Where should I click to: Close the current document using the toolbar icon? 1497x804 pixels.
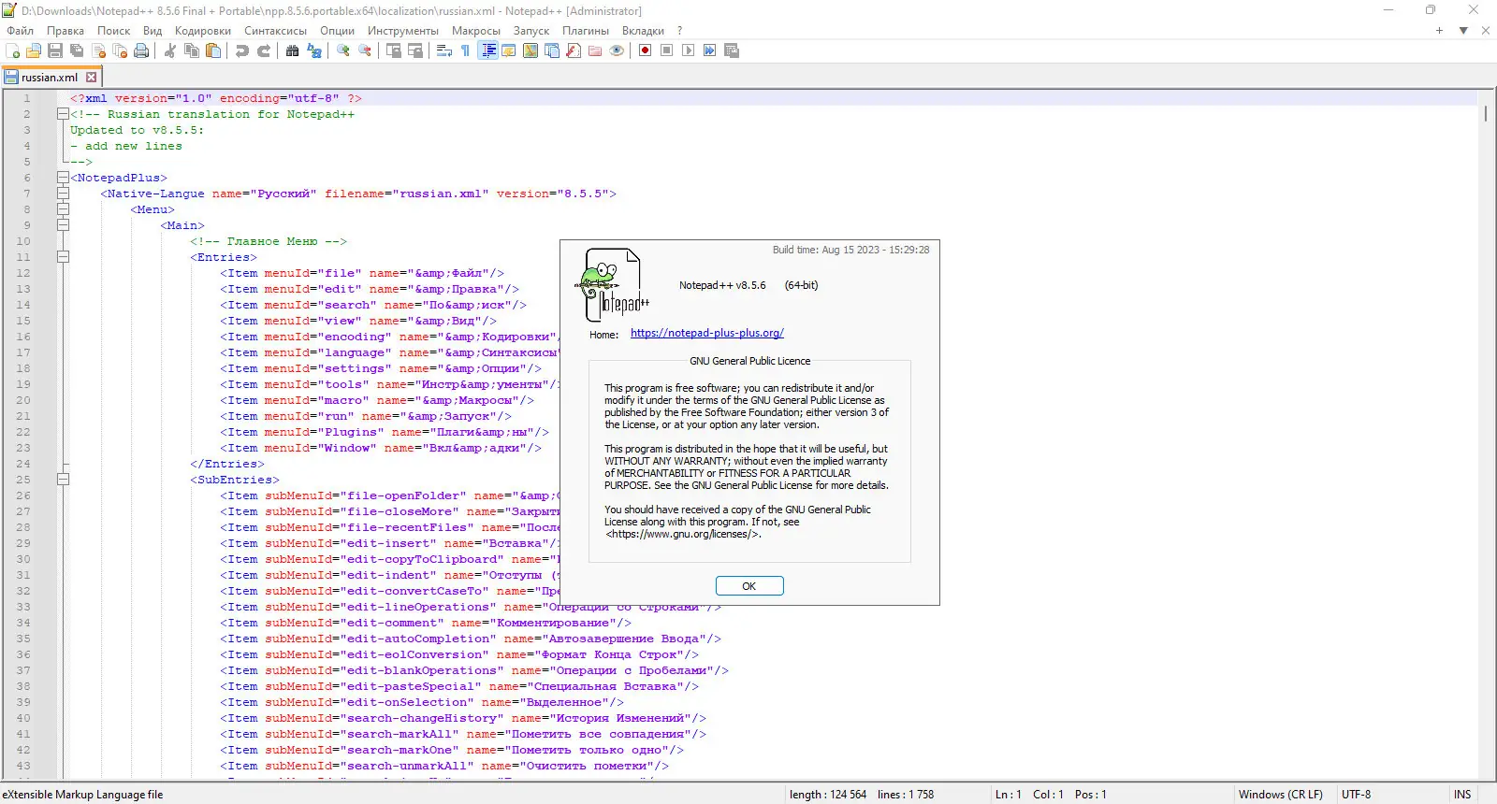pyautogui.click(x=98, y=50)
